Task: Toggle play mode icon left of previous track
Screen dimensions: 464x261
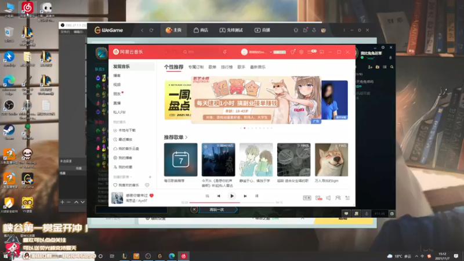Action: pos(207,196)
